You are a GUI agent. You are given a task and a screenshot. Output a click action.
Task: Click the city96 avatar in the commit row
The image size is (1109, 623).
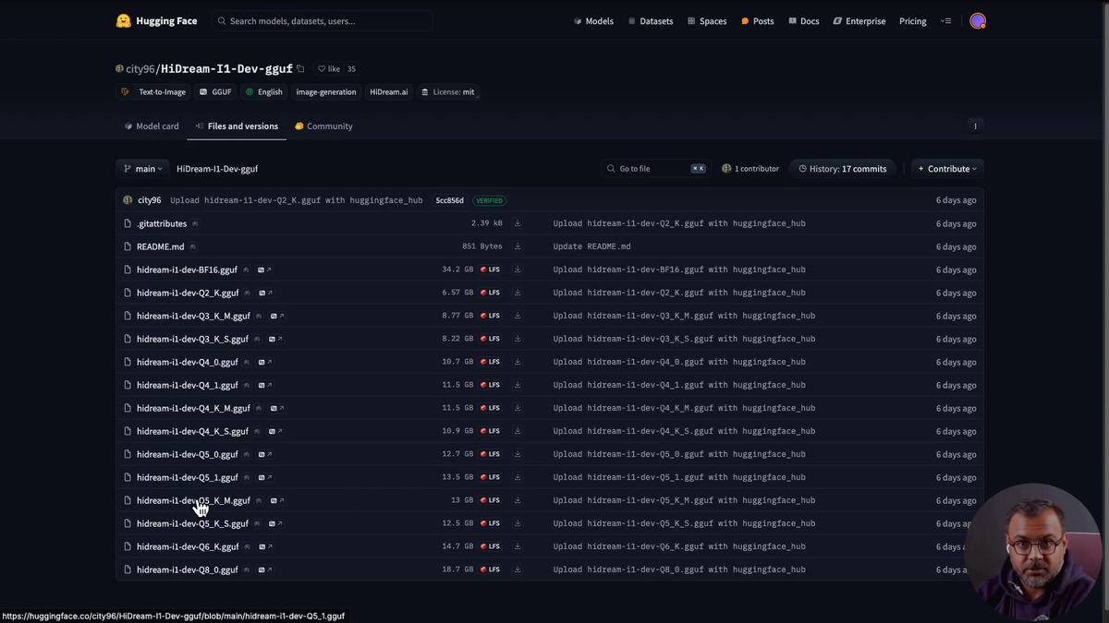[x=128, y=200]
